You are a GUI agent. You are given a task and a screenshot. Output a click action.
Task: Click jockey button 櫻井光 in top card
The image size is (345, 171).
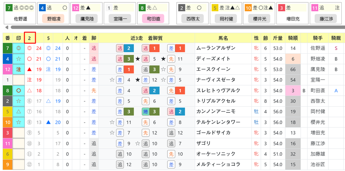[x=259, y=19]
